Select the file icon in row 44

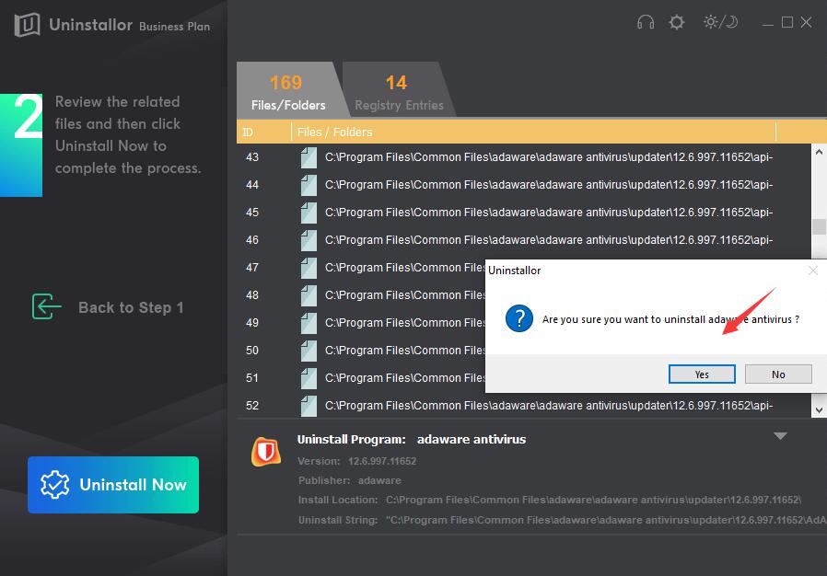[x=309, y=185]
